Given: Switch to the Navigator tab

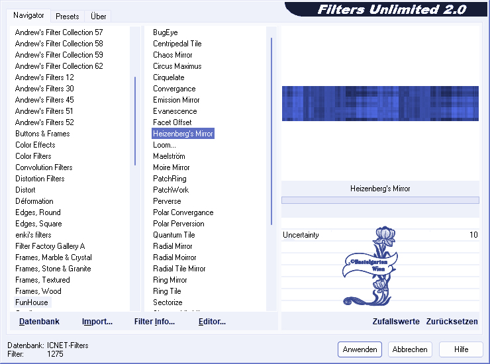Looking at the screenshot, I should pos(28,15).
